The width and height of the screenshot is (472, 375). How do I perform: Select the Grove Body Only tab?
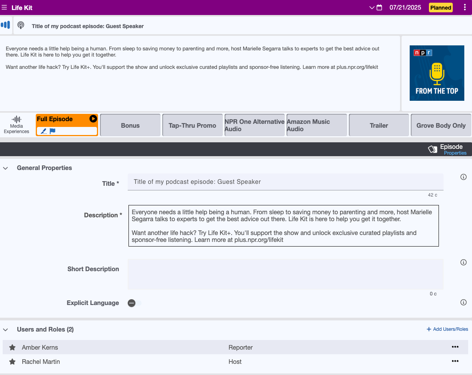(x=441, y=125)
